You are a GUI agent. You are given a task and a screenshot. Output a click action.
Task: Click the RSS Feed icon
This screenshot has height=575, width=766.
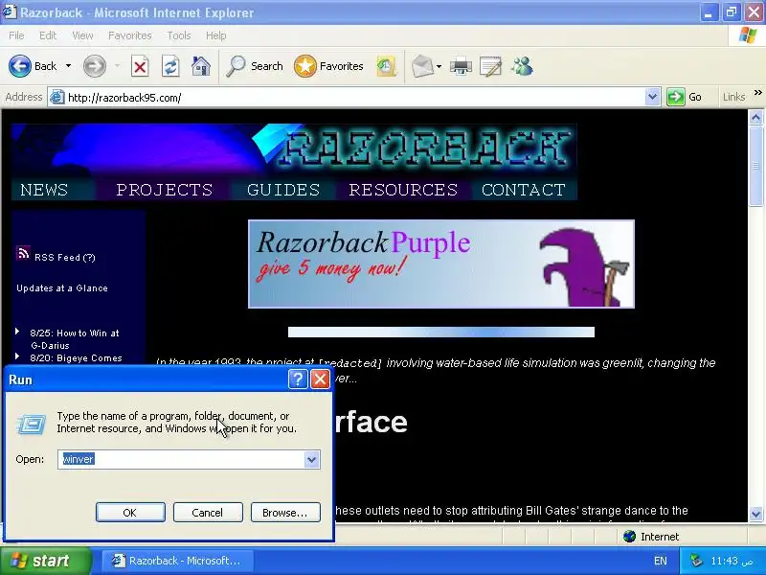23,253
